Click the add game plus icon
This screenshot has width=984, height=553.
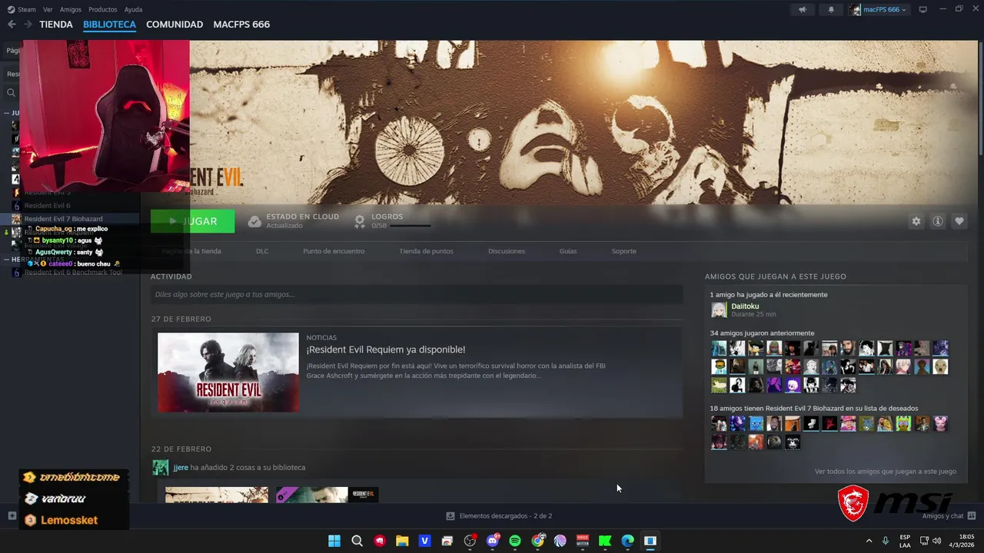coord(12,515)
